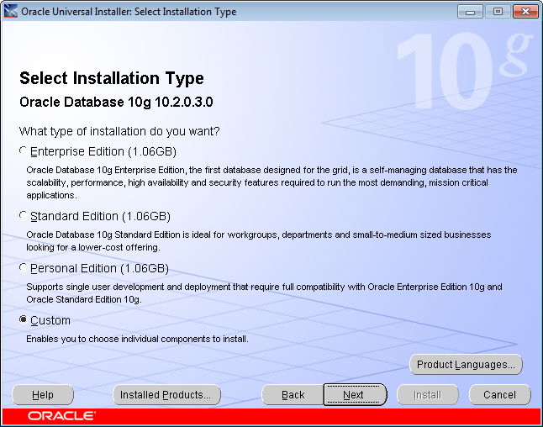Viewport: 543px width, 427px height.
Task: Click 'Enables you to choose individual components' text
Action: click(x=137, y=339)
